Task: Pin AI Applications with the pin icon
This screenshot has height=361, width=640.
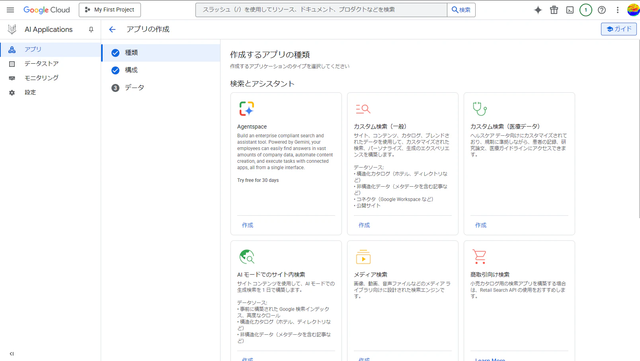Action: tap(91, 29)
